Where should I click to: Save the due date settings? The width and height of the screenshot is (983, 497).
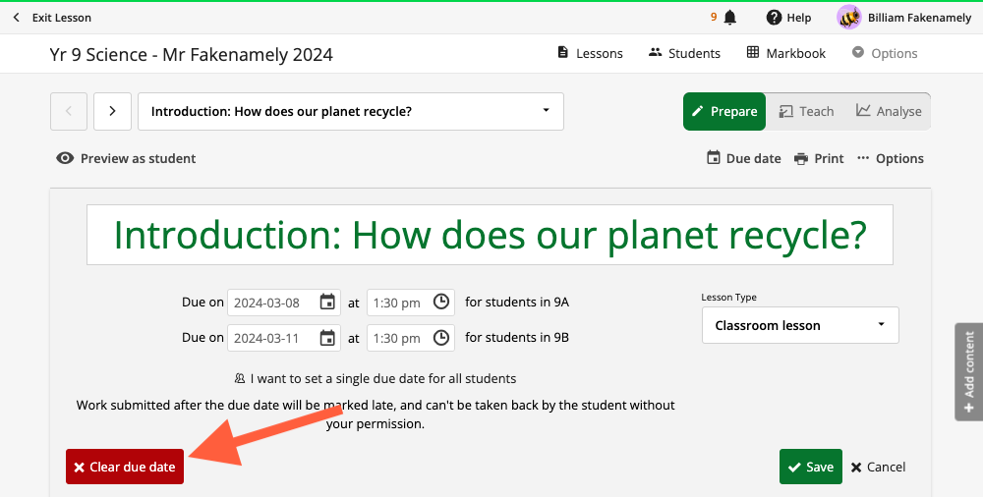point(811,467)
